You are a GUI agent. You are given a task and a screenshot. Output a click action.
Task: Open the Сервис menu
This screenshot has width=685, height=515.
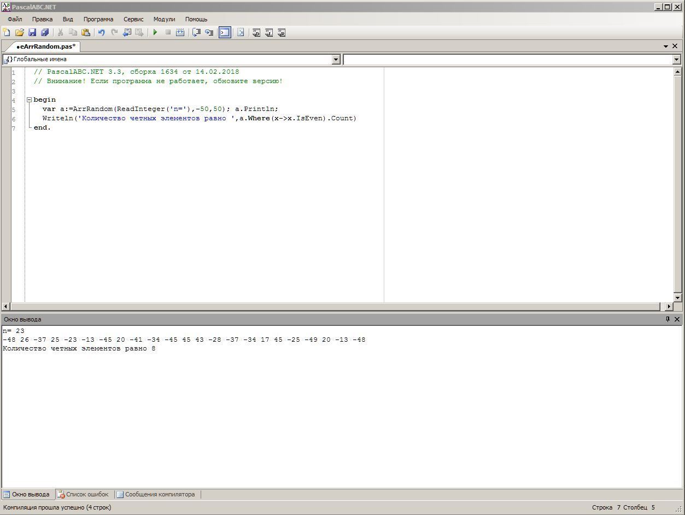point(133,19)
